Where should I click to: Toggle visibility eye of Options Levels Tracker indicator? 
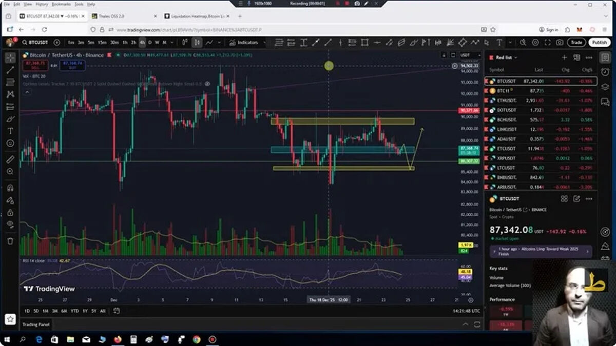[207, 84]
